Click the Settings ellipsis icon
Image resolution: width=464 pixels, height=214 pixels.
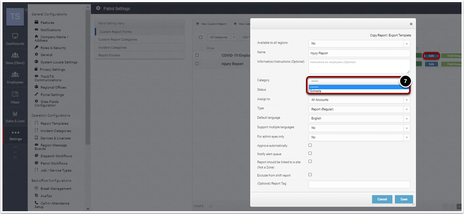pos(15,132)
